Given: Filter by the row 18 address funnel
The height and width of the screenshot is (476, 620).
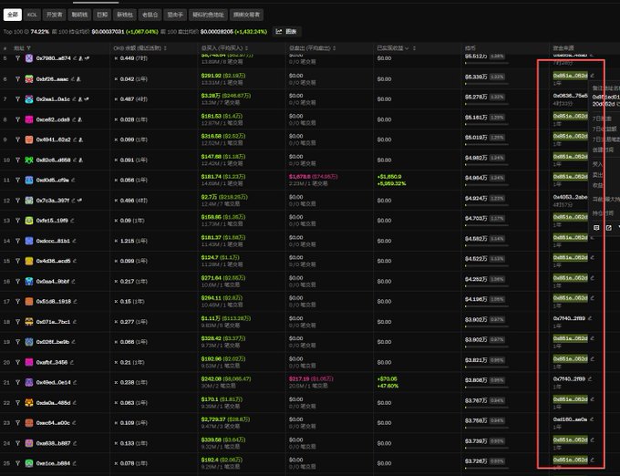Looking at the screenshot, I should pos(17,322).
